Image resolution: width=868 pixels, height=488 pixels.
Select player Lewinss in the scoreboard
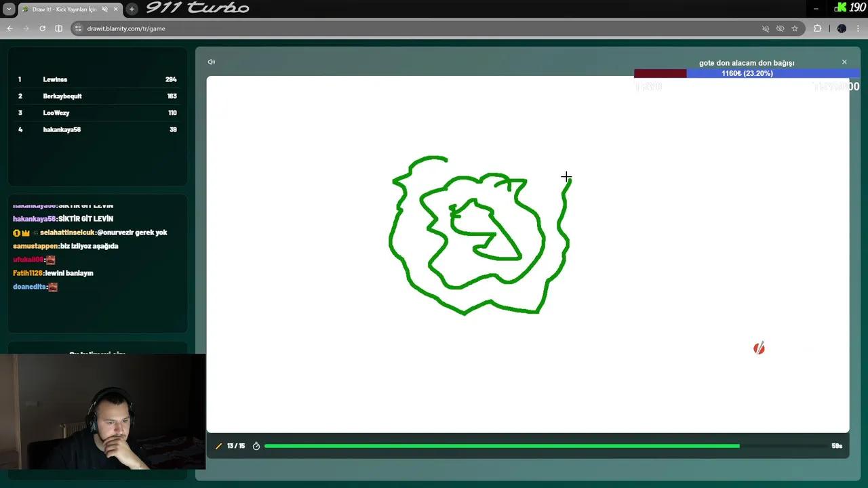[x=55, y=79]
